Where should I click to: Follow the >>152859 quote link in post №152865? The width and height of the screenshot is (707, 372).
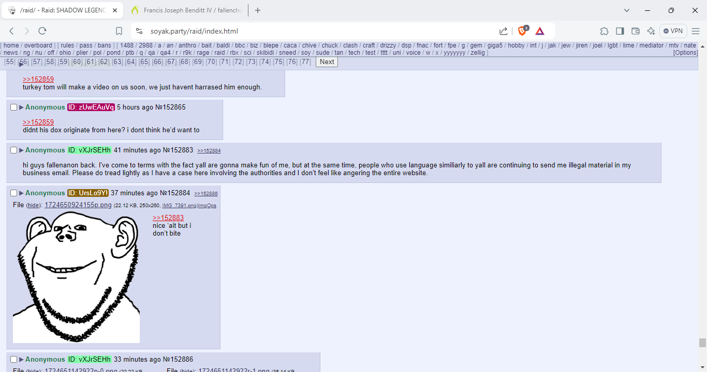[38, 122]
